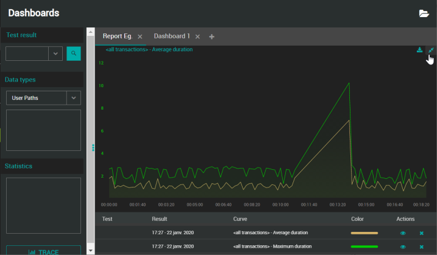The image size is (437, 255).
Task: Click the TRACE button
Action: click(43, 251)
